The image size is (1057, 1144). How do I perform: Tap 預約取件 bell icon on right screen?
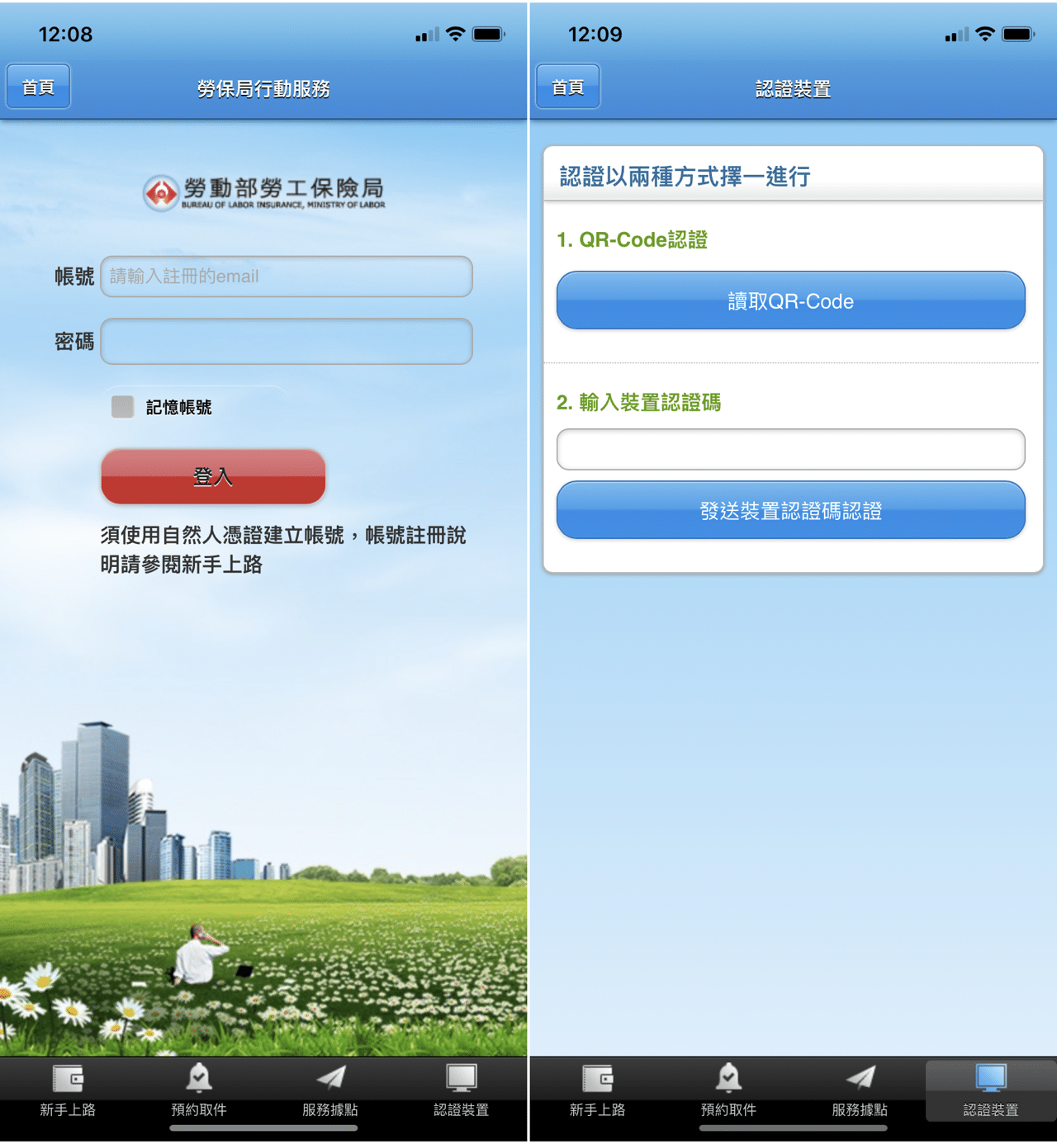[x=728, y=1078]
